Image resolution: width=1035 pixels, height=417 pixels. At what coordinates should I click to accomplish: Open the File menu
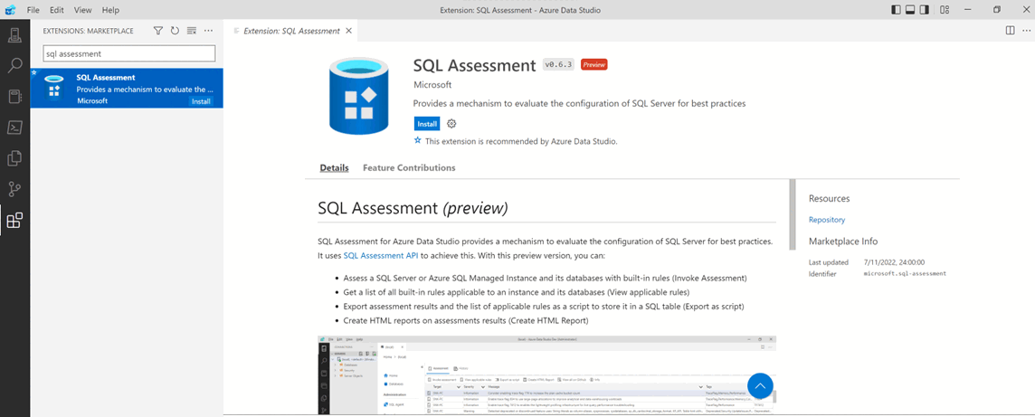(x=33, y=10)
